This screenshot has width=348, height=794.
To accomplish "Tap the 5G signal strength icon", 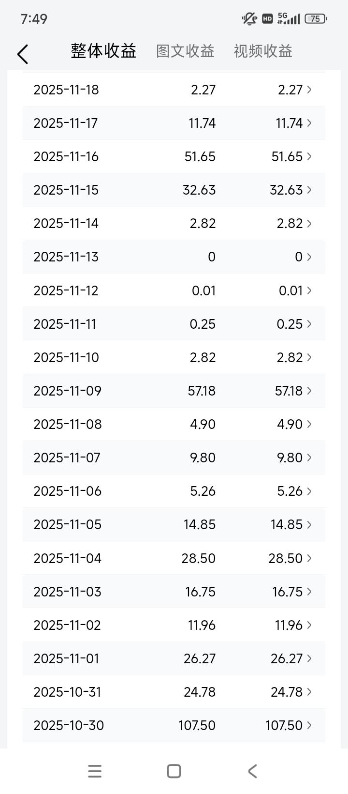I will tap(289, 19).
